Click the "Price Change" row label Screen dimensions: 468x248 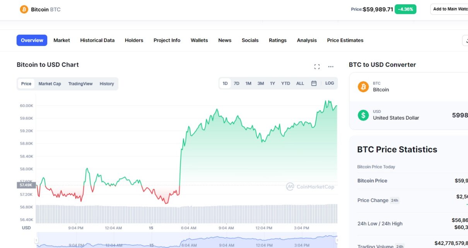pos(373,200)
